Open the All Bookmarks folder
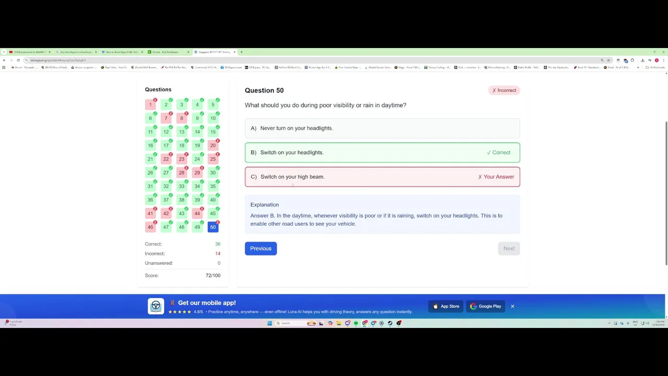This screenshot has width=668, height=376. (x=655, y=67)
